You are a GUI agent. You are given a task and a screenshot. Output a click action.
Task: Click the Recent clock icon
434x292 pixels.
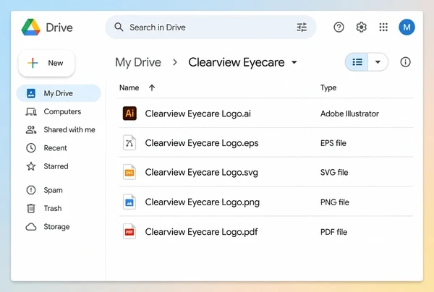point(31,148)
